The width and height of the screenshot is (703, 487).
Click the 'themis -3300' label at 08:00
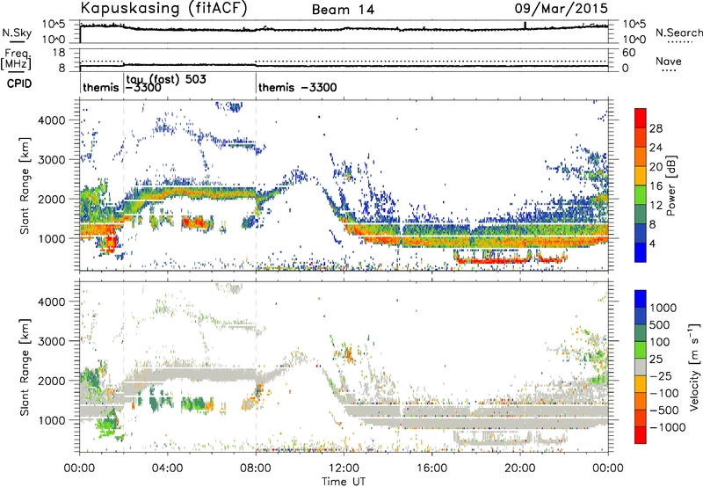pos(298,87)
